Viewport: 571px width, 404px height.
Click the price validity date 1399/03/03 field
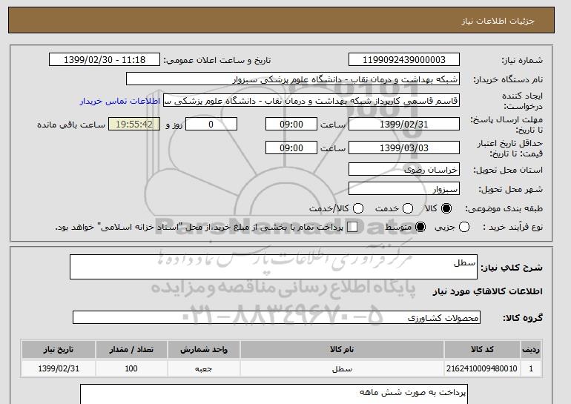pyautogui.click(x=404, y=148)
